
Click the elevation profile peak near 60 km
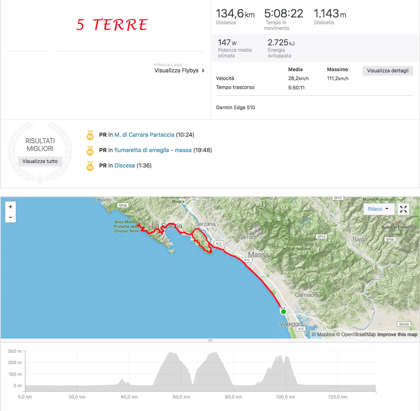click(x=171, y=354)
